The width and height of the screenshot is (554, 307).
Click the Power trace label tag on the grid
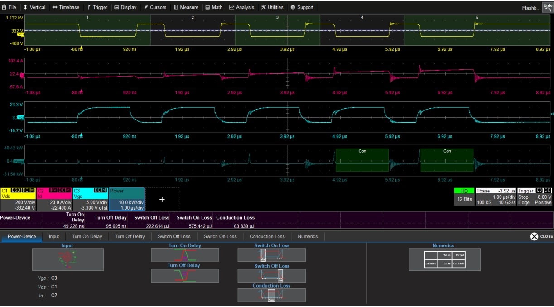(x=19, y=161)
